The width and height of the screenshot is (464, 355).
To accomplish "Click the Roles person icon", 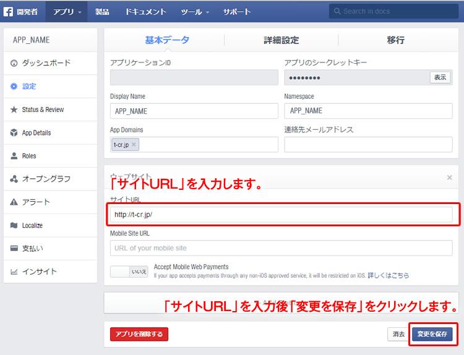I will 14,156.
